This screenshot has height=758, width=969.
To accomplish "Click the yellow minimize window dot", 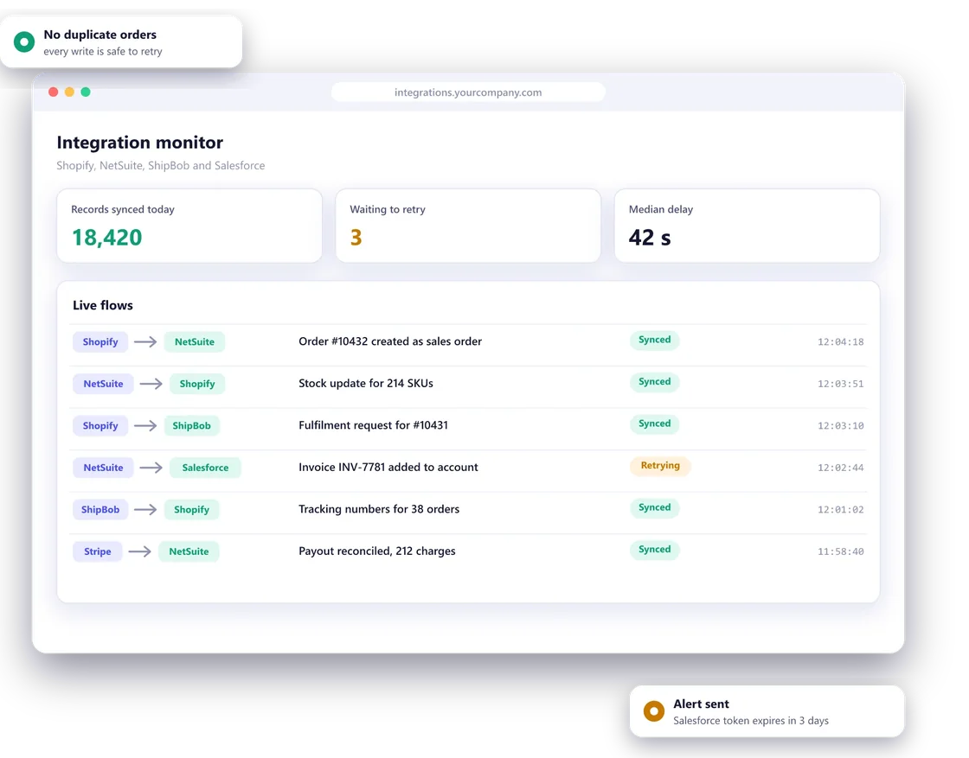I will 69,92.
